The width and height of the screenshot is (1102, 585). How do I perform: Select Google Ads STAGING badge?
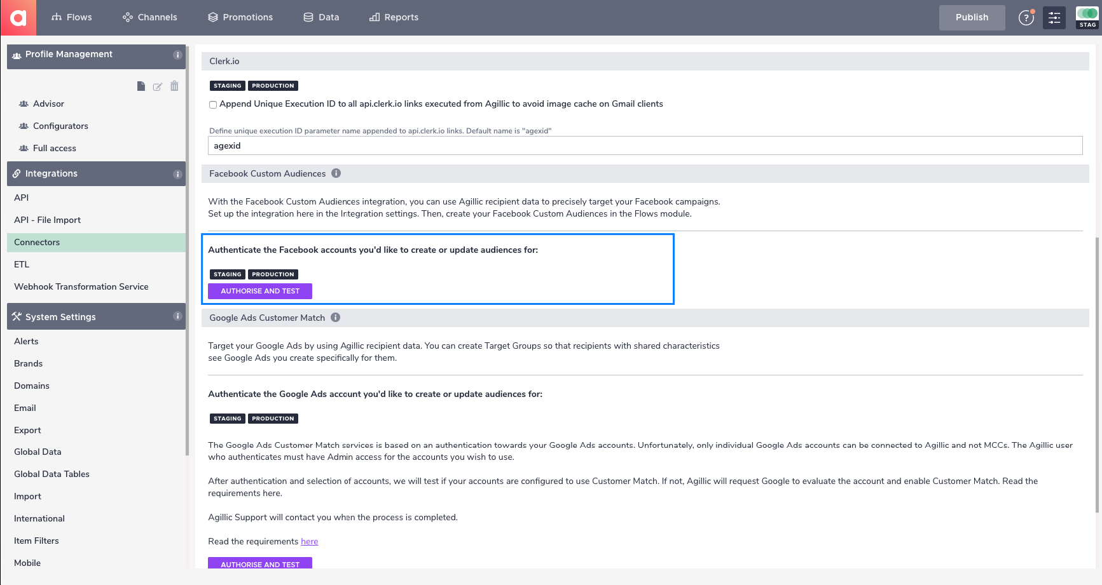click(x=228, y=419)
